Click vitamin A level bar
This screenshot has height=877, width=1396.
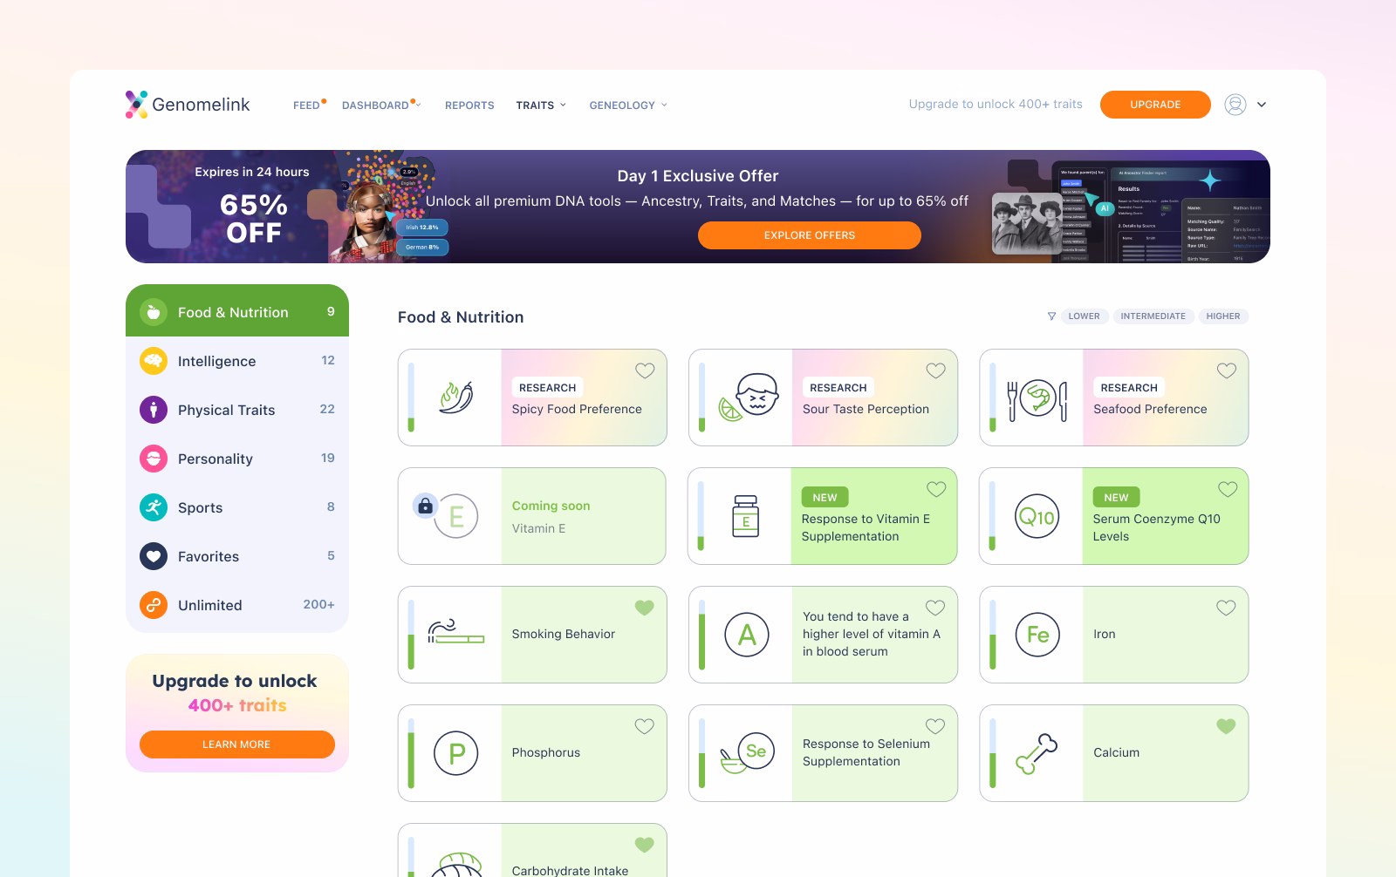(x=702, y=635)
